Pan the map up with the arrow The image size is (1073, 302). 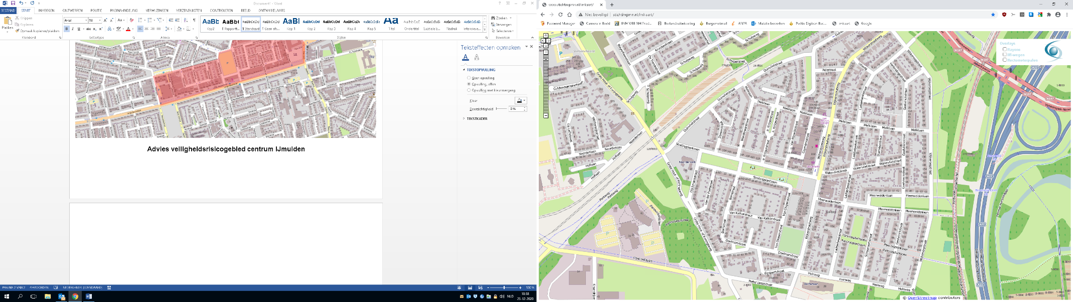546,36
